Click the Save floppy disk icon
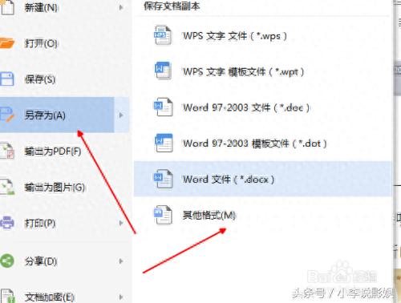 coord(7,79)
